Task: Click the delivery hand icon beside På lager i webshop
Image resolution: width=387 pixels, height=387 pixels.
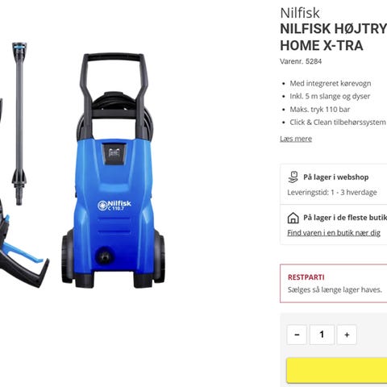Action: click(293, 177)
